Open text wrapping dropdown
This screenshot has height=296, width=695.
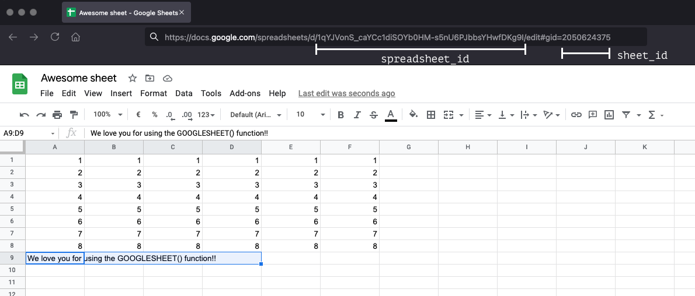(529, 115)
